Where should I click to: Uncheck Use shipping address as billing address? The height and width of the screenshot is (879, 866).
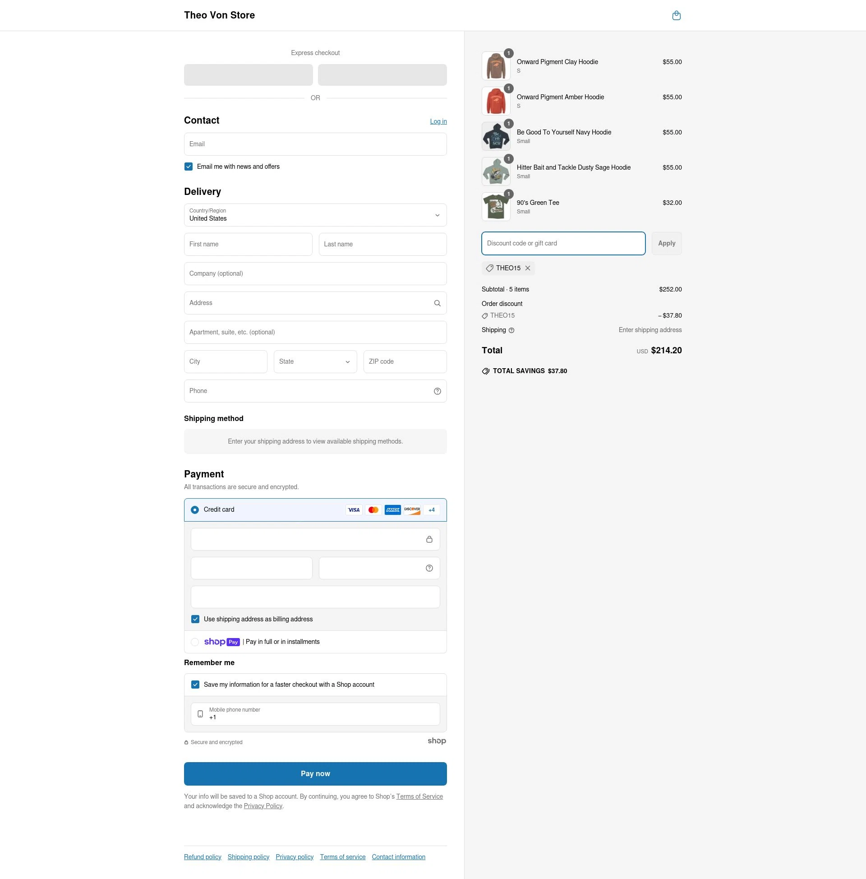(x=196, y=619)
